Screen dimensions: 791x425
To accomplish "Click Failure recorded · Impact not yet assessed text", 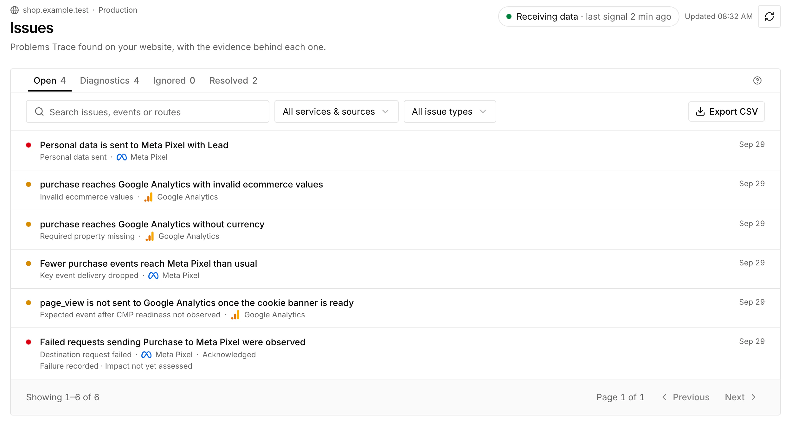I will [x=116, y=366].
